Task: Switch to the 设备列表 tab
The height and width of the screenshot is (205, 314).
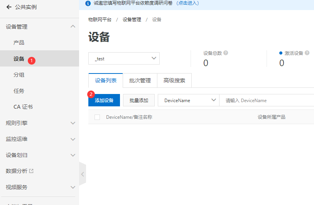Action: pos(106,80)
